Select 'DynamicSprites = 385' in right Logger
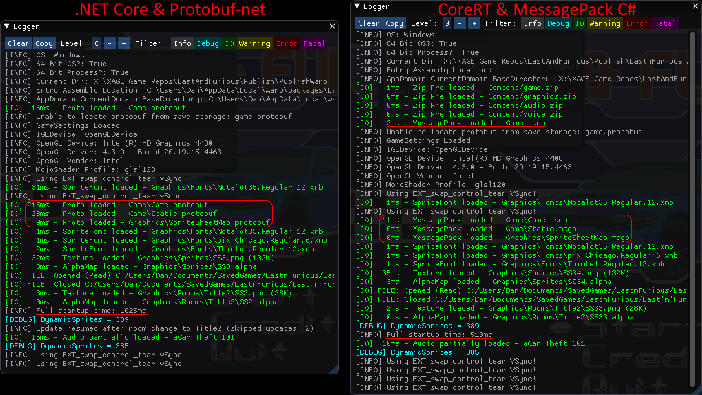 pyautogui.click(x=417, y=352)
